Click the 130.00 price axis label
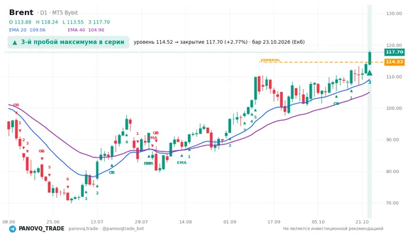419x236 pixels. coord(394,14)
